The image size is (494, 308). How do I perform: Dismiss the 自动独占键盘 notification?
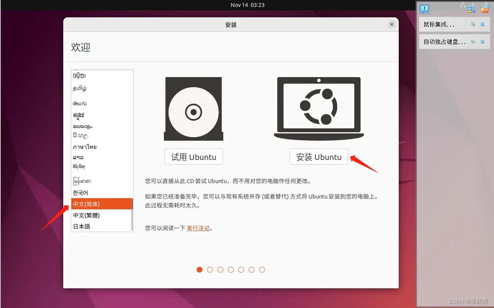point(482,42)
